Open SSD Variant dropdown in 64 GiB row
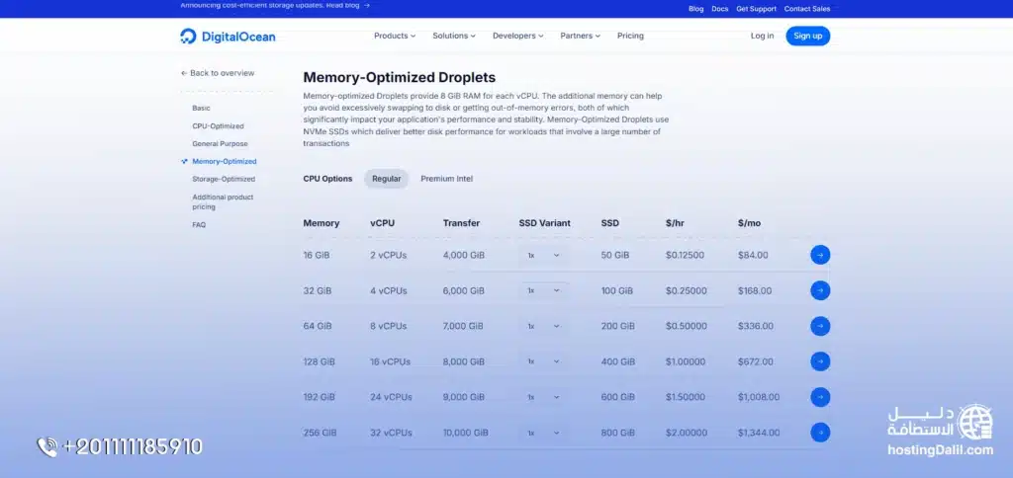The height and width of the screenshot is (478, 1013). click(x=543, y=327)
